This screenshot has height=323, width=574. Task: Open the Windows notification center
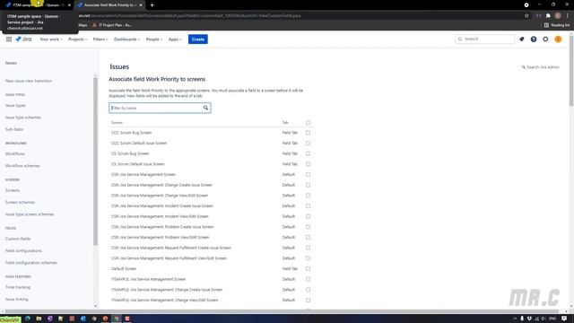564,319
